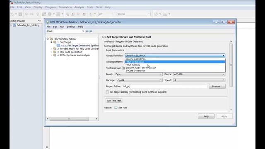Click Find previous arrow in Advisor

(x=87, y=31)
